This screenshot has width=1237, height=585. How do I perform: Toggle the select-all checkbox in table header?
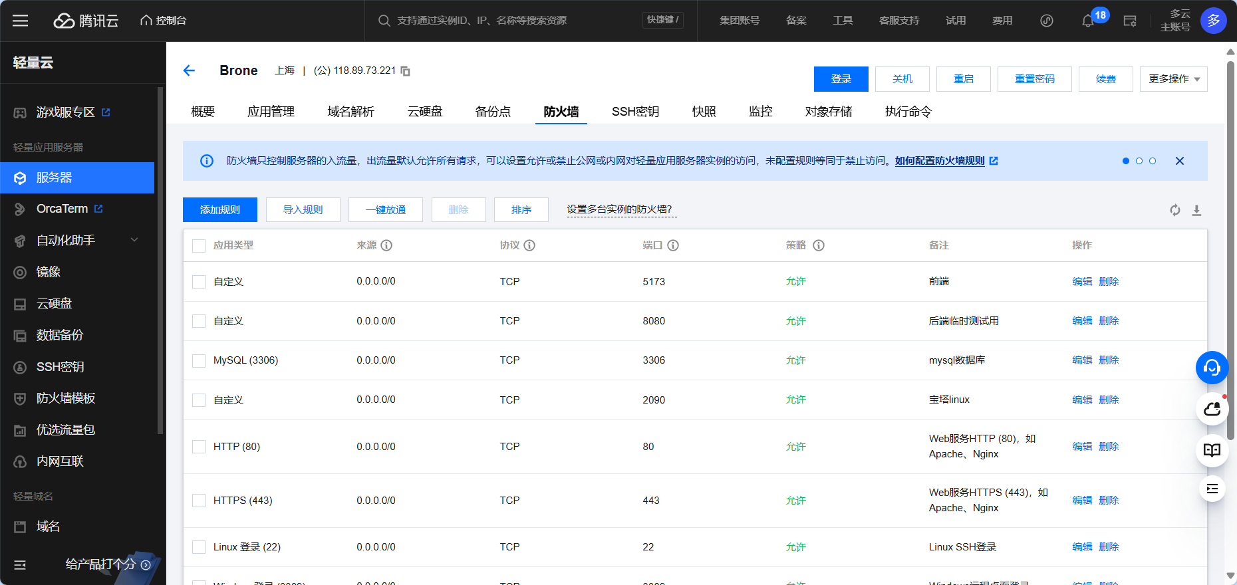click(198, 245)
